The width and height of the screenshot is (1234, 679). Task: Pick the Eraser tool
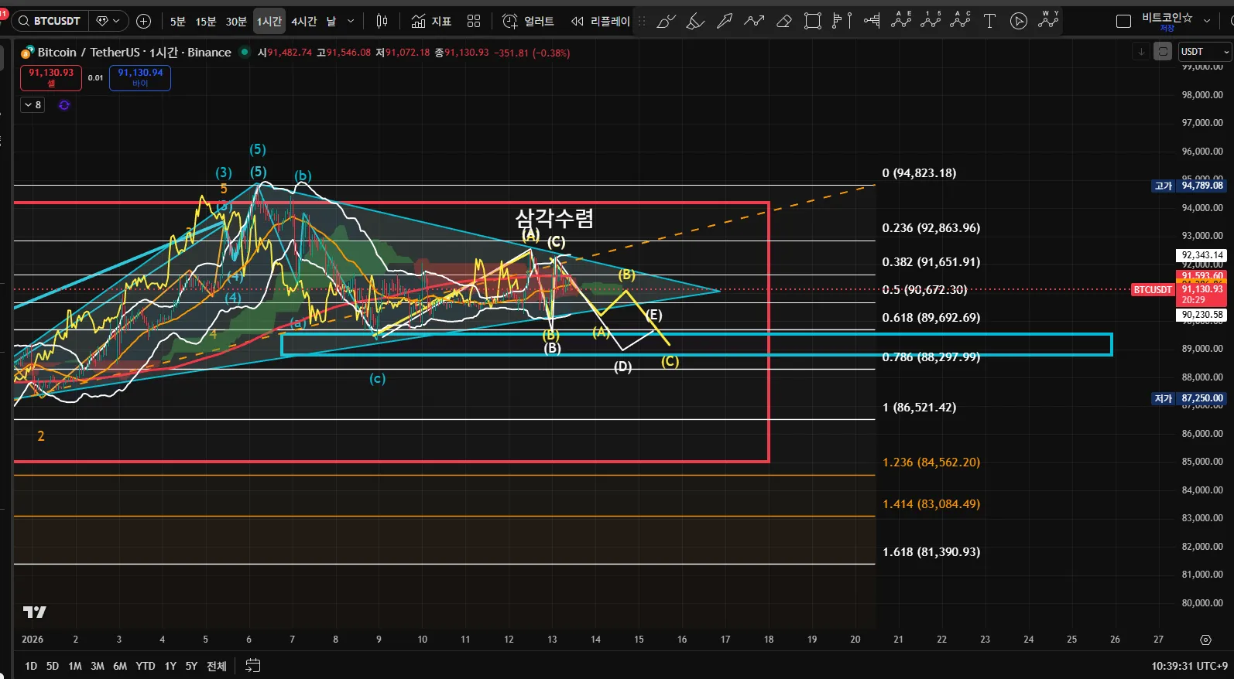pyautogui.click(x=783, y=22)
